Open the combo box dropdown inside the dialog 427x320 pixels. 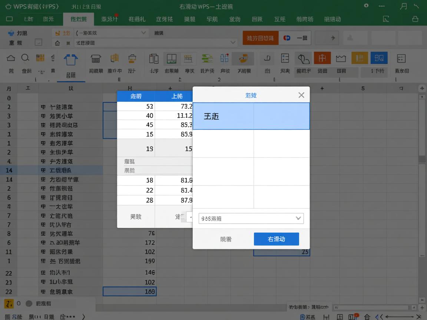click(x=298, y=218)
